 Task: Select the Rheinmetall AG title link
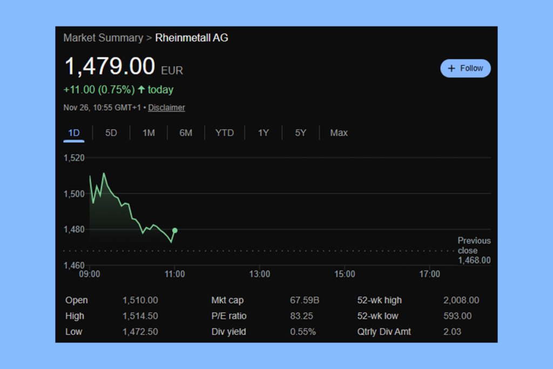pos(192,38)
